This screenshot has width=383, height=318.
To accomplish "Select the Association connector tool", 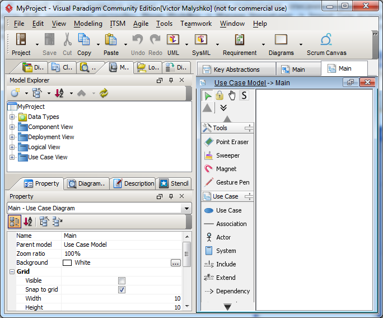I will pyautogui.click(x=226, y=224).
